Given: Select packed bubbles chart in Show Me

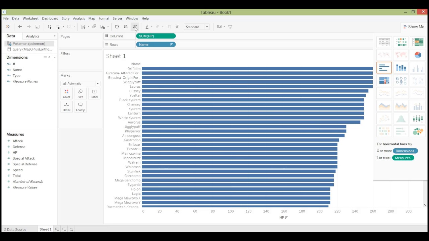Looking at the screenshot, I should click(x=418, y=131).
